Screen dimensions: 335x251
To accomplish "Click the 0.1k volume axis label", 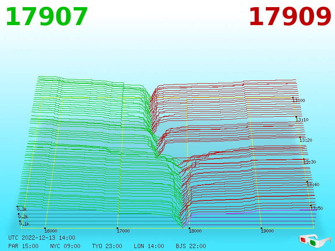I will pos(25,224).
